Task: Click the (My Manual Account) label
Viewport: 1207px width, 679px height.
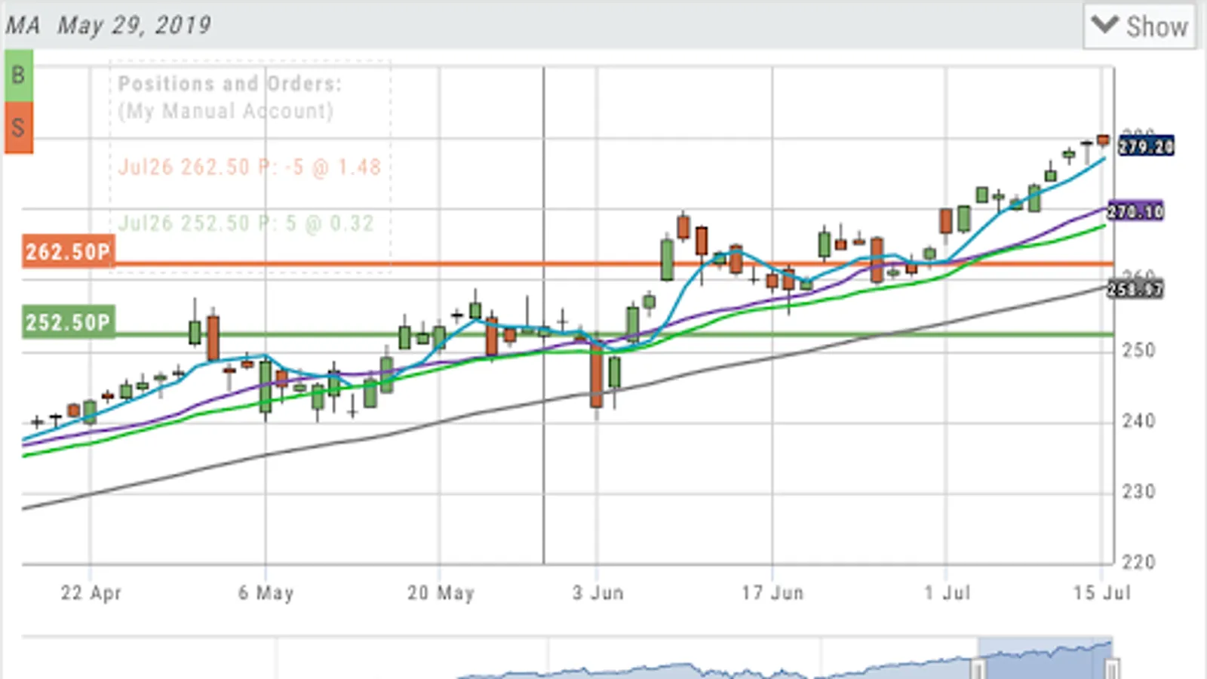Action: click(x=226, y=111)
